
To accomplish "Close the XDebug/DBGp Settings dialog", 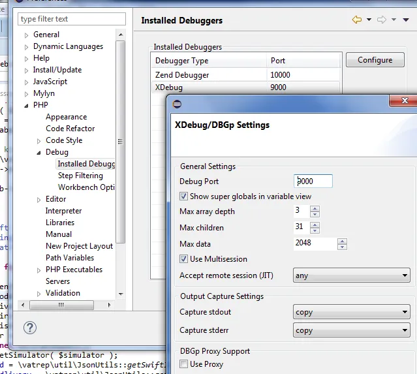I will coord(404,101).
